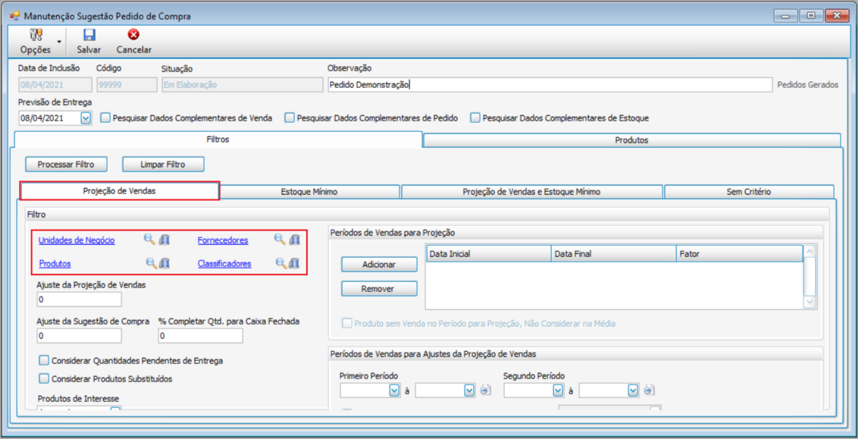The image size is (858, 439).
Task: Enable Pesquisar Dados Complementares de Venda
Action: pos(105,118)
